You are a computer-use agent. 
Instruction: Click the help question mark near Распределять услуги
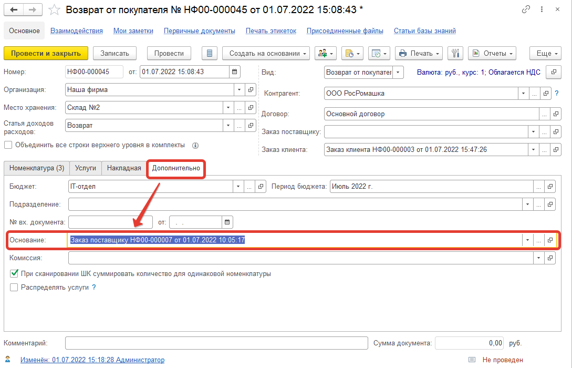(x=94, y=288)
